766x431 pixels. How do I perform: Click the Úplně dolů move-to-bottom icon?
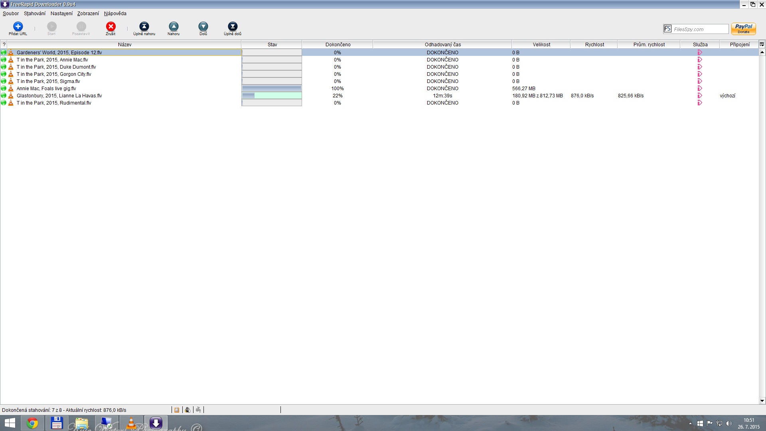tap(232, 27)
